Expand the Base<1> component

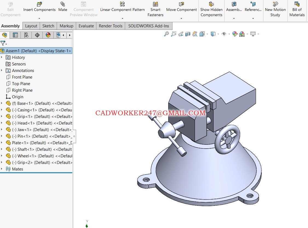click(x=2, y=103)
